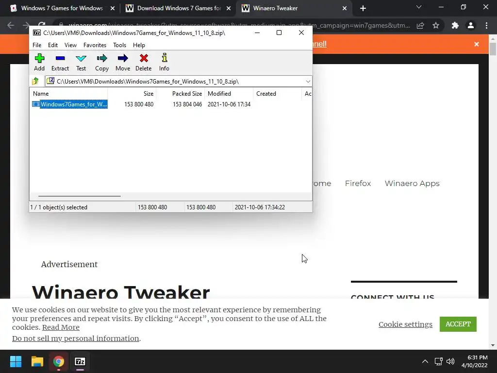
Task: Close the Winaero Tweaker browser tab
Action: click(345, 9)
